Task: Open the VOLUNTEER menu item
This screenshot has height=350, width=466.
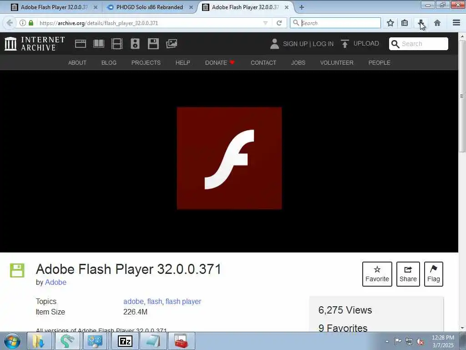Action: 337,62
